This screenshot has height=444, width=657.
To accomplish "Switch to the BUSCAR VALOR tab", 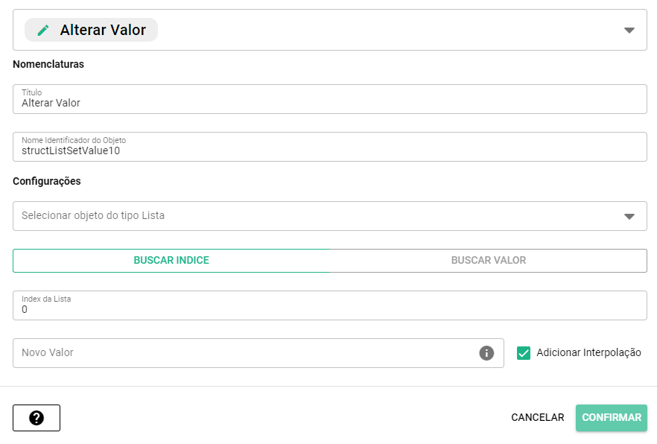I will pyautogui.click(x=489, y=261).
